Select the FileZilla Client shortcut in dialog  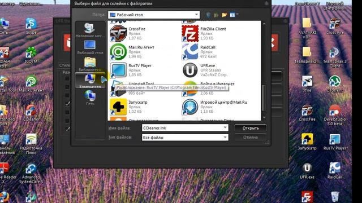click(204, 33)
